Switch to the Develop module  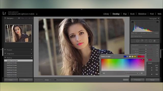click(116, 14)
